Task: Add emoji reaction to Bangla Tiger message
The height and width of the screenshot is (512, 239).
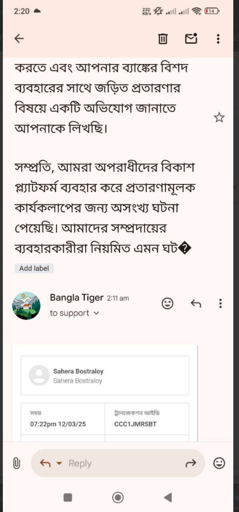Action: click(x=167, y=304)
